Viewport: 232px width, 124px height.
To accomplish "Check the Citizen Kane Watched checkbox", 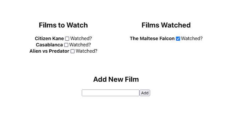I will (x=67, y=39).
